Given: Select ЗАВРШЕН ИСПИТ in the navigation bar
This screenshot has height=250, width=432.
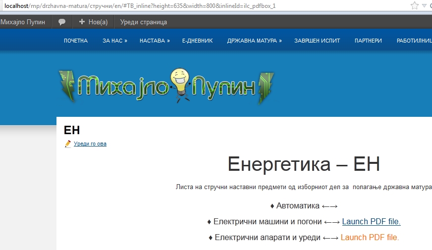Looking at the screenshot, I should coord(317,41).
